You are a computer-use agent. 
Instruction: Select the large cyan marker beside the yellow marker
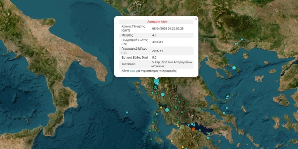click(167, 110)
